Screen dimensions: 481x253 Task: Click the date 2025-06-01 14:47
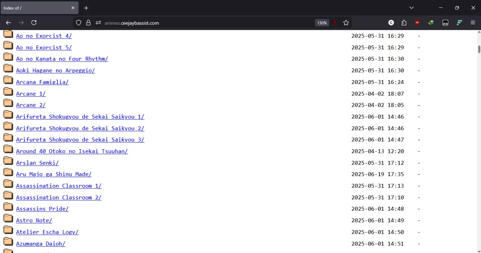[x=378, y=140]
